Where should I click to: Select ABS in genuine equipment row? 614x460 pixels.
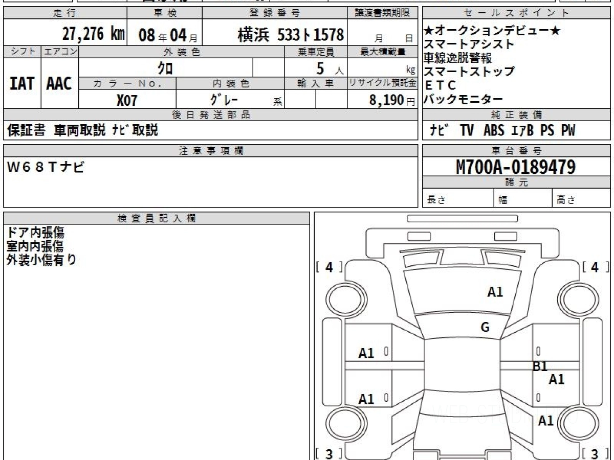[494, 131]
